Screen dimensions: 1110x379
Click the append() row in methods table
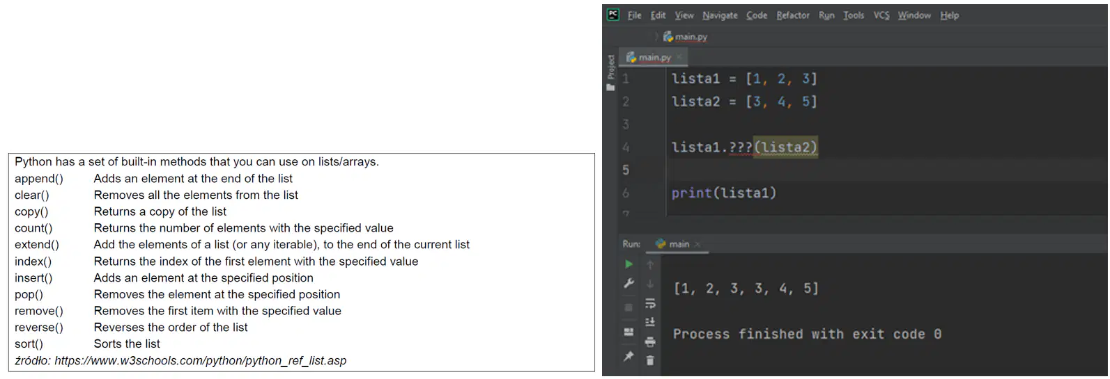[x=154, y=179]
